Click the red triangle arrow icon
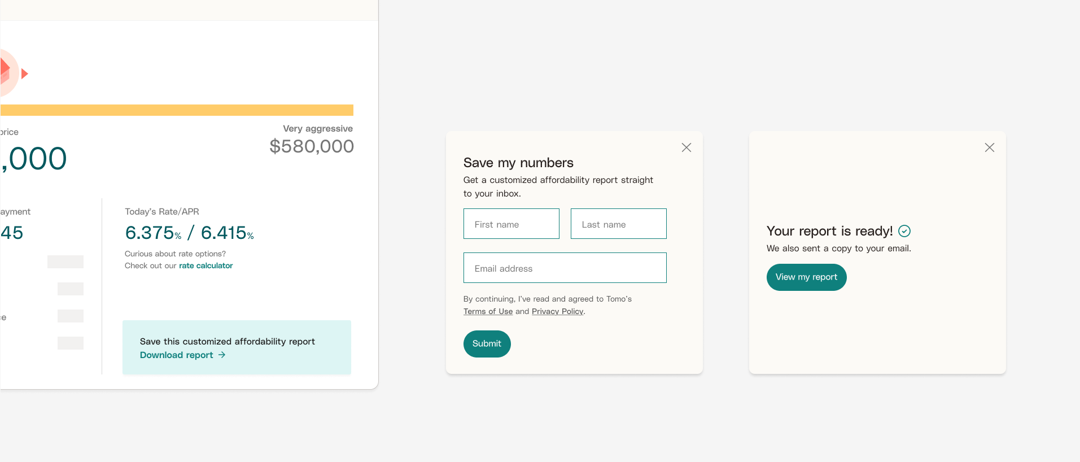Viewport: 1080px width, 462px height. [x=24, y=73]
